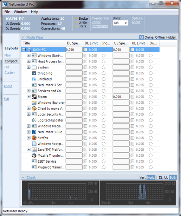Click the DL Speed field for KAIN-PC
The height and width of the screenshot is (216, 181).
click(x=74, y=50)
